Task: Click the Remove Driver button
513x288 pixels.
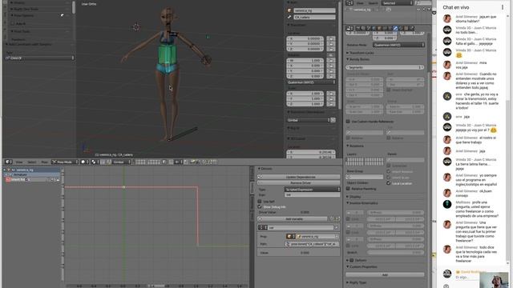Action: (299, 183)
